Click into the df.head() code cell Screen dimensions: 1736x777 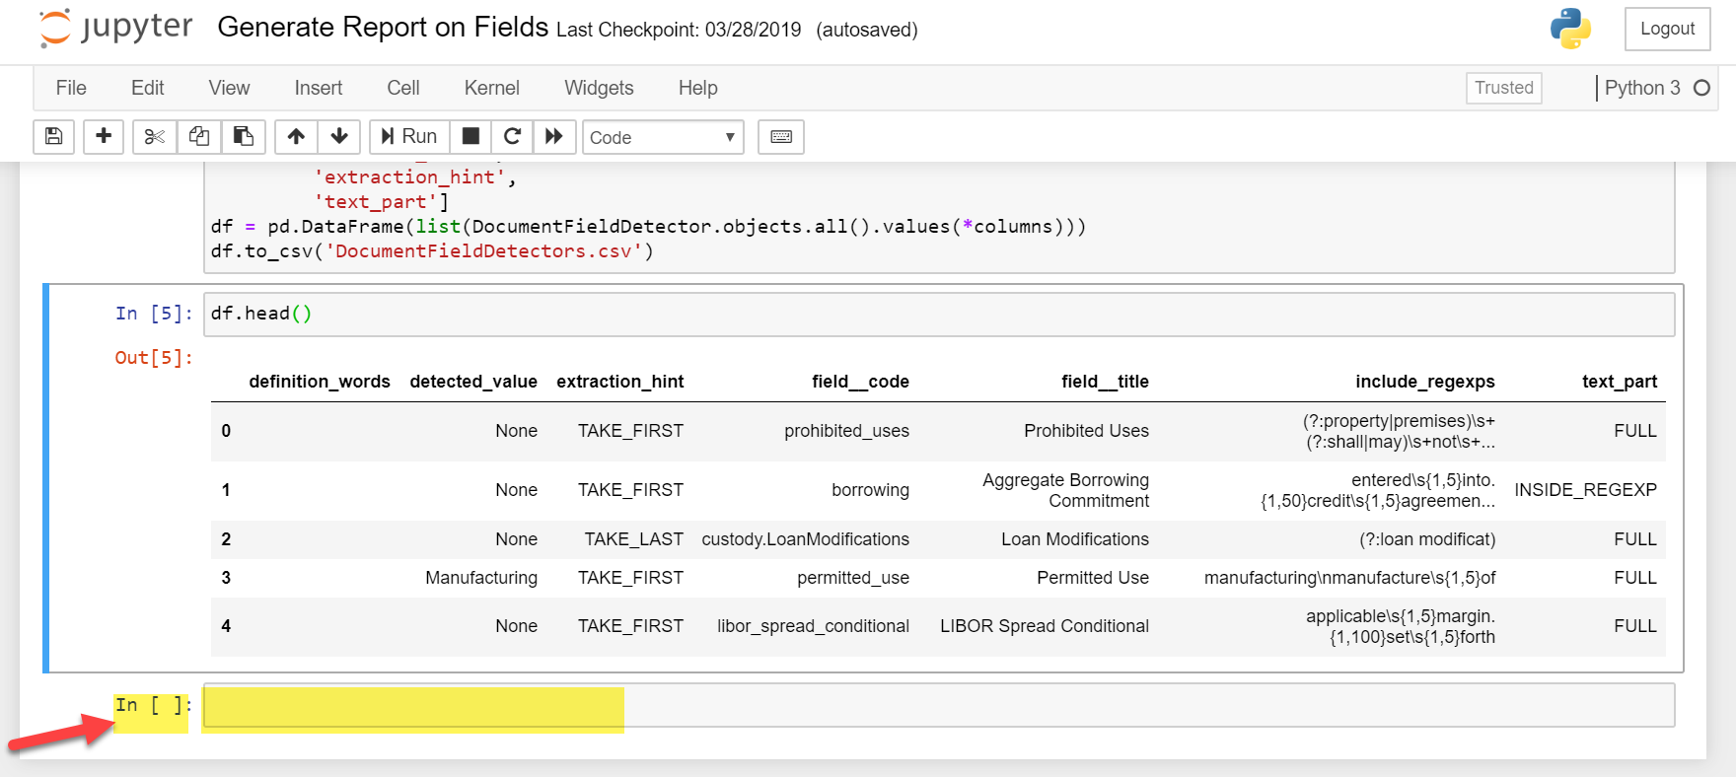click(x=939, y=314)
